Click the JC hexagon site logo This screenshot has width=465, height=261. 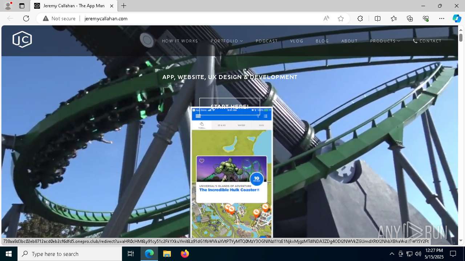(22, 40)
